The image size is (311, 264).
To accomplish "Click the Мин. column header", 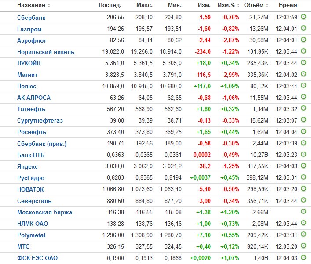I will [175, 5].
